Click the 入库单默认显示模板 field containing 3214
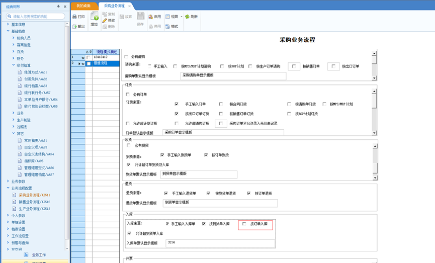Viewport: 435px width, 263px height. coord(220,243)
